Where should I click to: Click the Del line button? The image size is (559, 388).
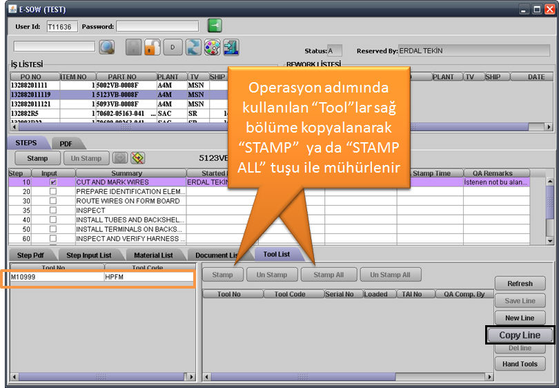point(520,348)
